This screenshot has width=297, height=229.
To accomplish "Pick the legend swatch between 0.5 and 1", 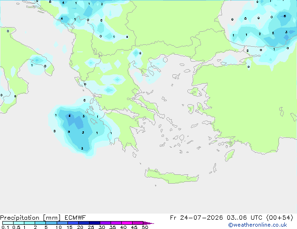I will tap(19, 223).
